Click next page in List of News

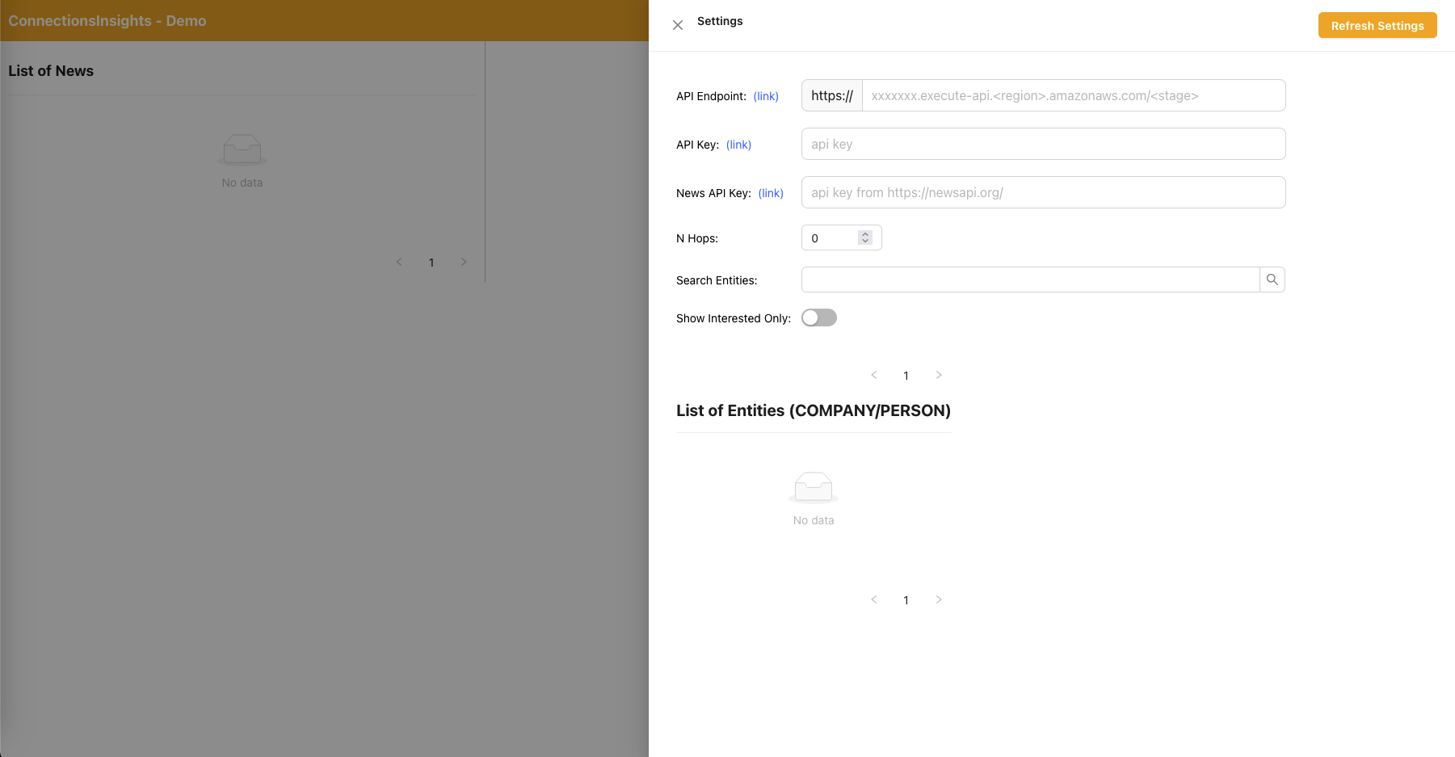click(464, 262)
